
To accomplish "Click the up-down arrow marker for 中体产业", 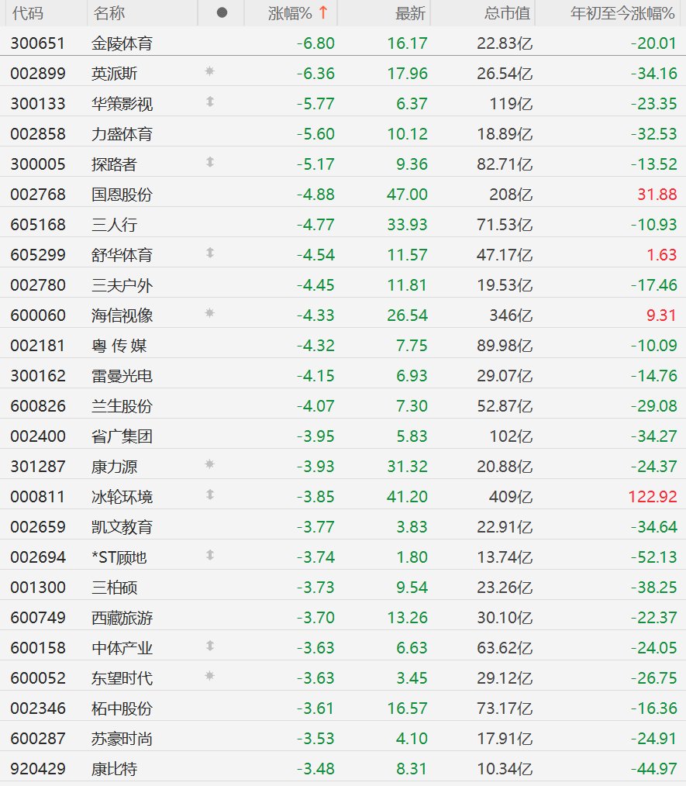I will (210, 646).
